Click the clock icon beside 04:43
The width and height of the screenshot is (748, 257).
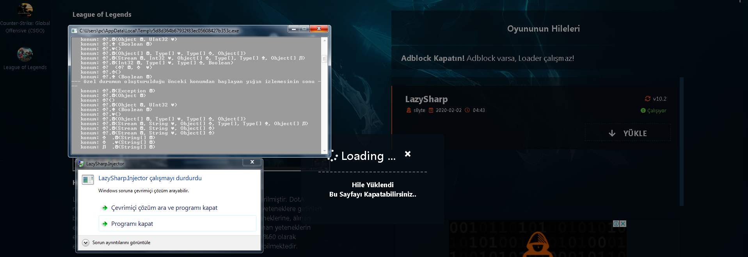click(467, 110)
